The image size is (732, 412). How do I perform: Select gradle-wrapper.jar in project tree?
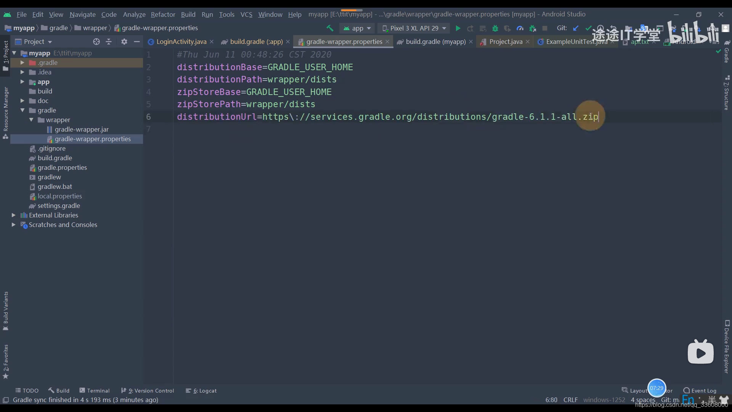[x=82, y=129]
